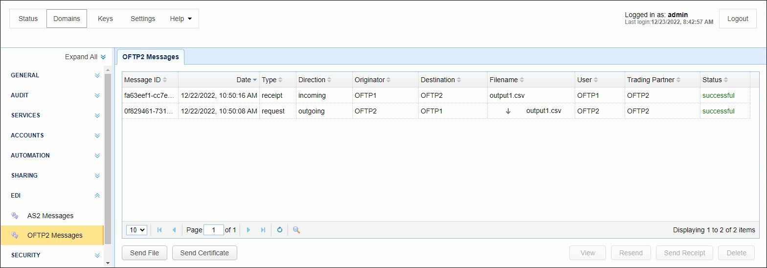Sort by Date column arrow

pos(254,80)
